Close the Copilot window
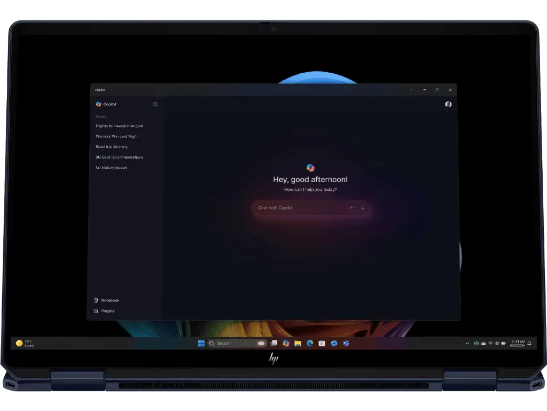Image resolution: width=547 pixels, height=411 pixels. [450, 90]
